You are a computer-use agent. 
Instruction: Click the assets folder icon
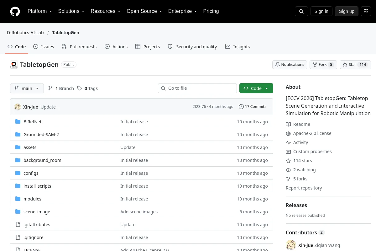click(x=18, y=147)
